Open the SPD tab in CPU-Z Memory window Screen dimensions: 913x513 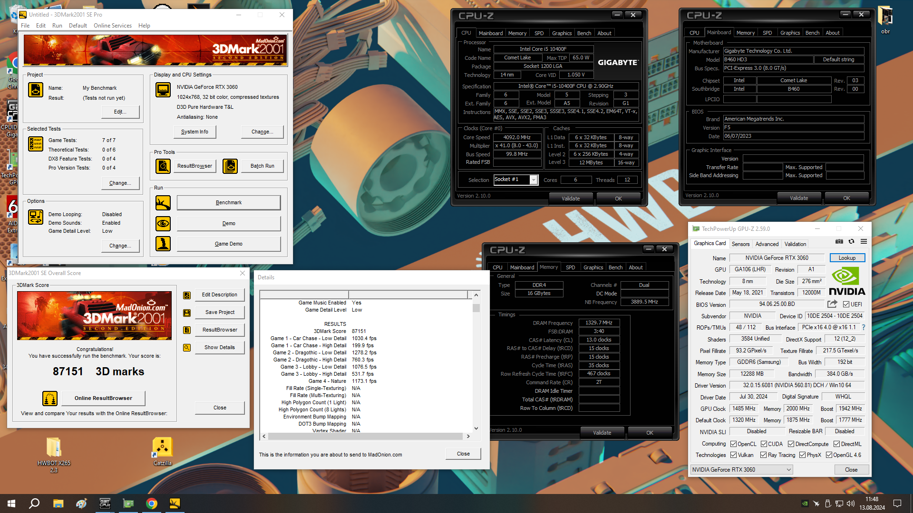(x=570, y=267)
